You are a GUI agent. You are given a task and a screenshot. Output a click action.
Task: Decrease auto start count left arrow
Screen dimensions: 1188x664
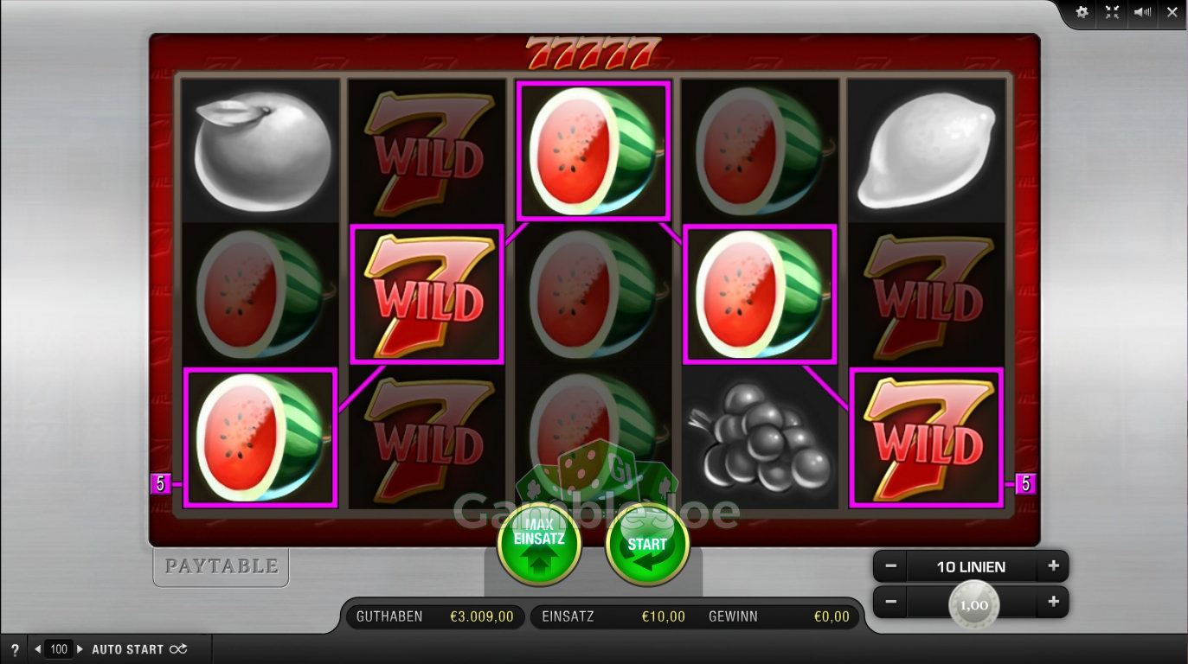click(x=37, y=649)
